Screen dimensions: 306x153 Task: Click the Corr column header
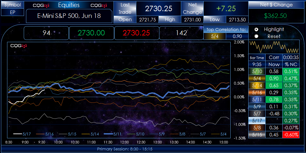[x=274, y=58]
